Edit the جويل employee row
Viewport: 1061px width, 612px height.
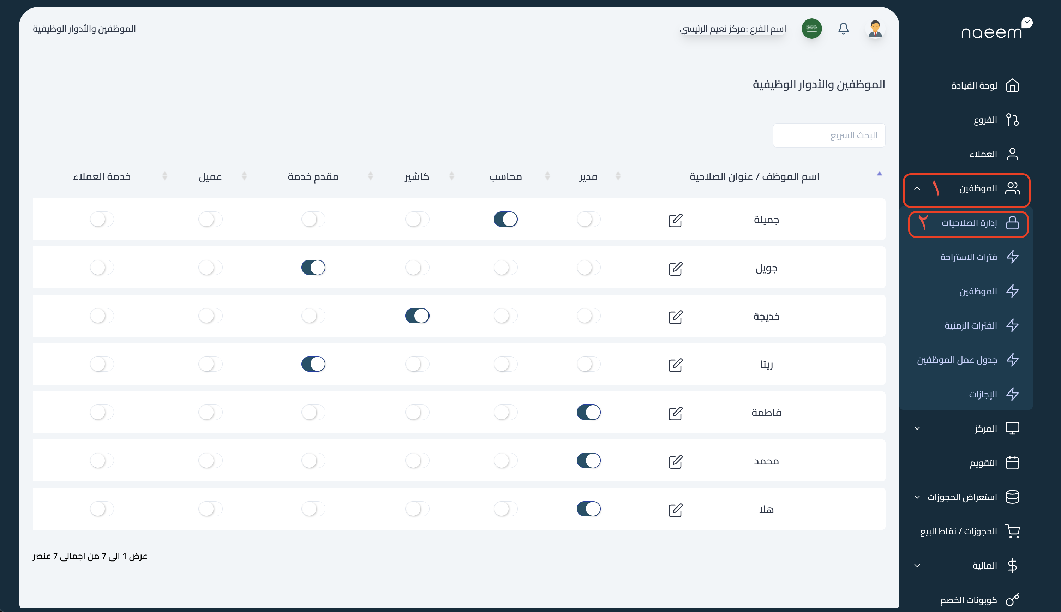click(676, 269)
